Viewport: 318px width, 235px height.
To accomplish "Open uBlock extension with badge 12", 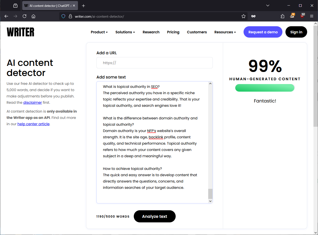I will [302, 16].
